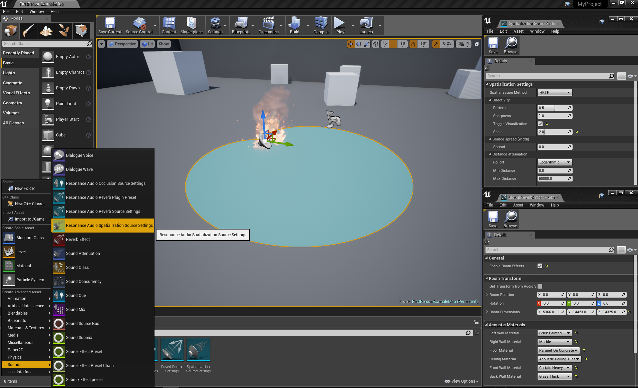
Task: Open Ceiling Material dropdown
Action: tap(559, 359)
